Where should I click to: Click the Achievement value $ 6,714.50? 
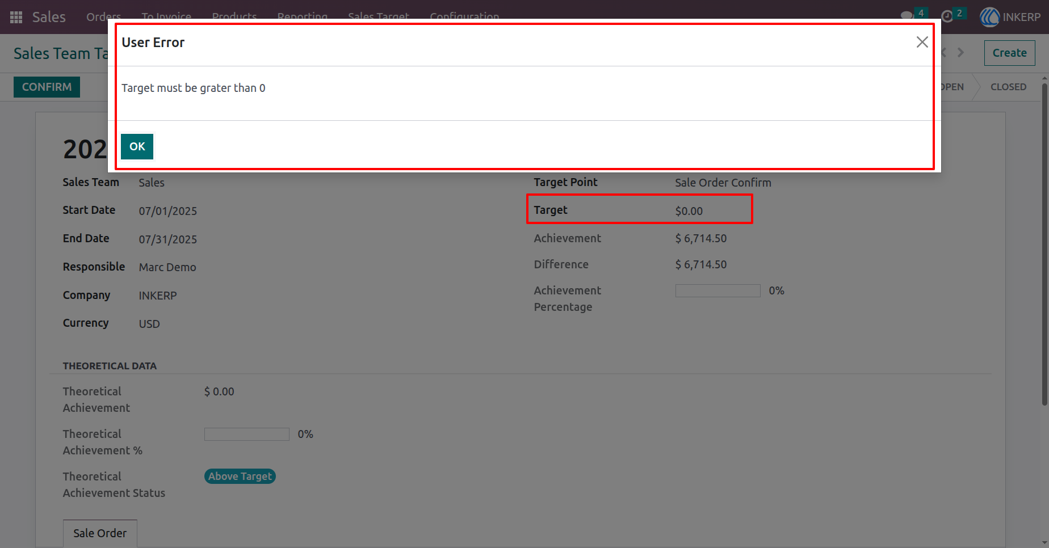[x=701, y=238]
